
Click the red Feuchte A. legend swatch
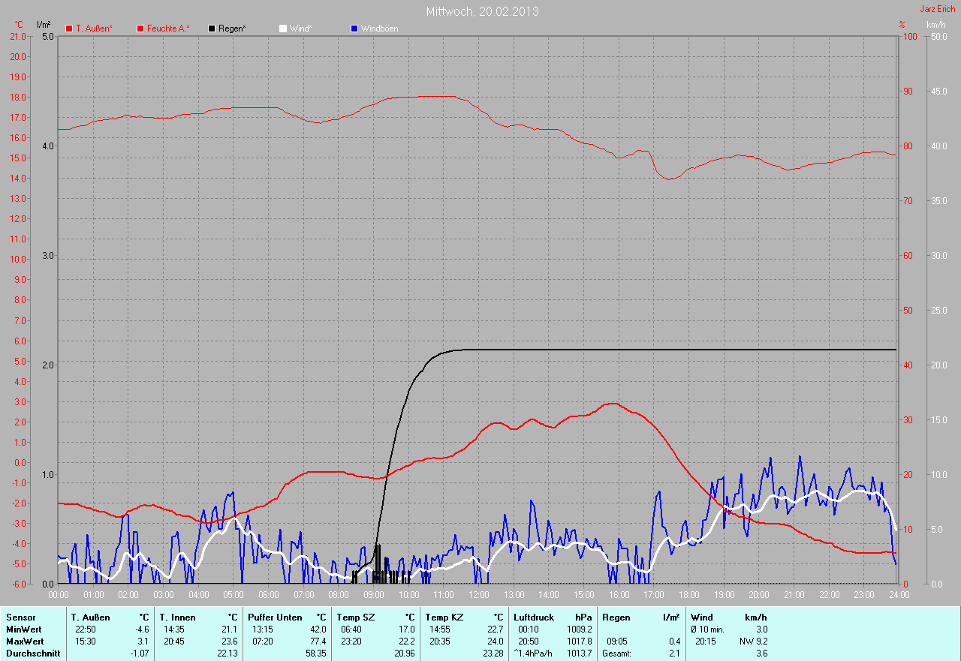click(x=140, y=29)
